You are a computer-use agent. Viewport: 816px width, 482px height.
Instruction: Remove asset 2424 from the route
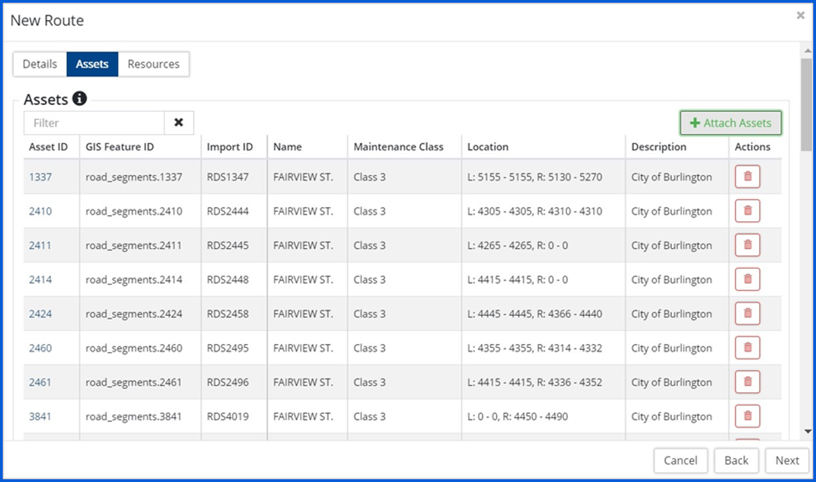[747, 313]
